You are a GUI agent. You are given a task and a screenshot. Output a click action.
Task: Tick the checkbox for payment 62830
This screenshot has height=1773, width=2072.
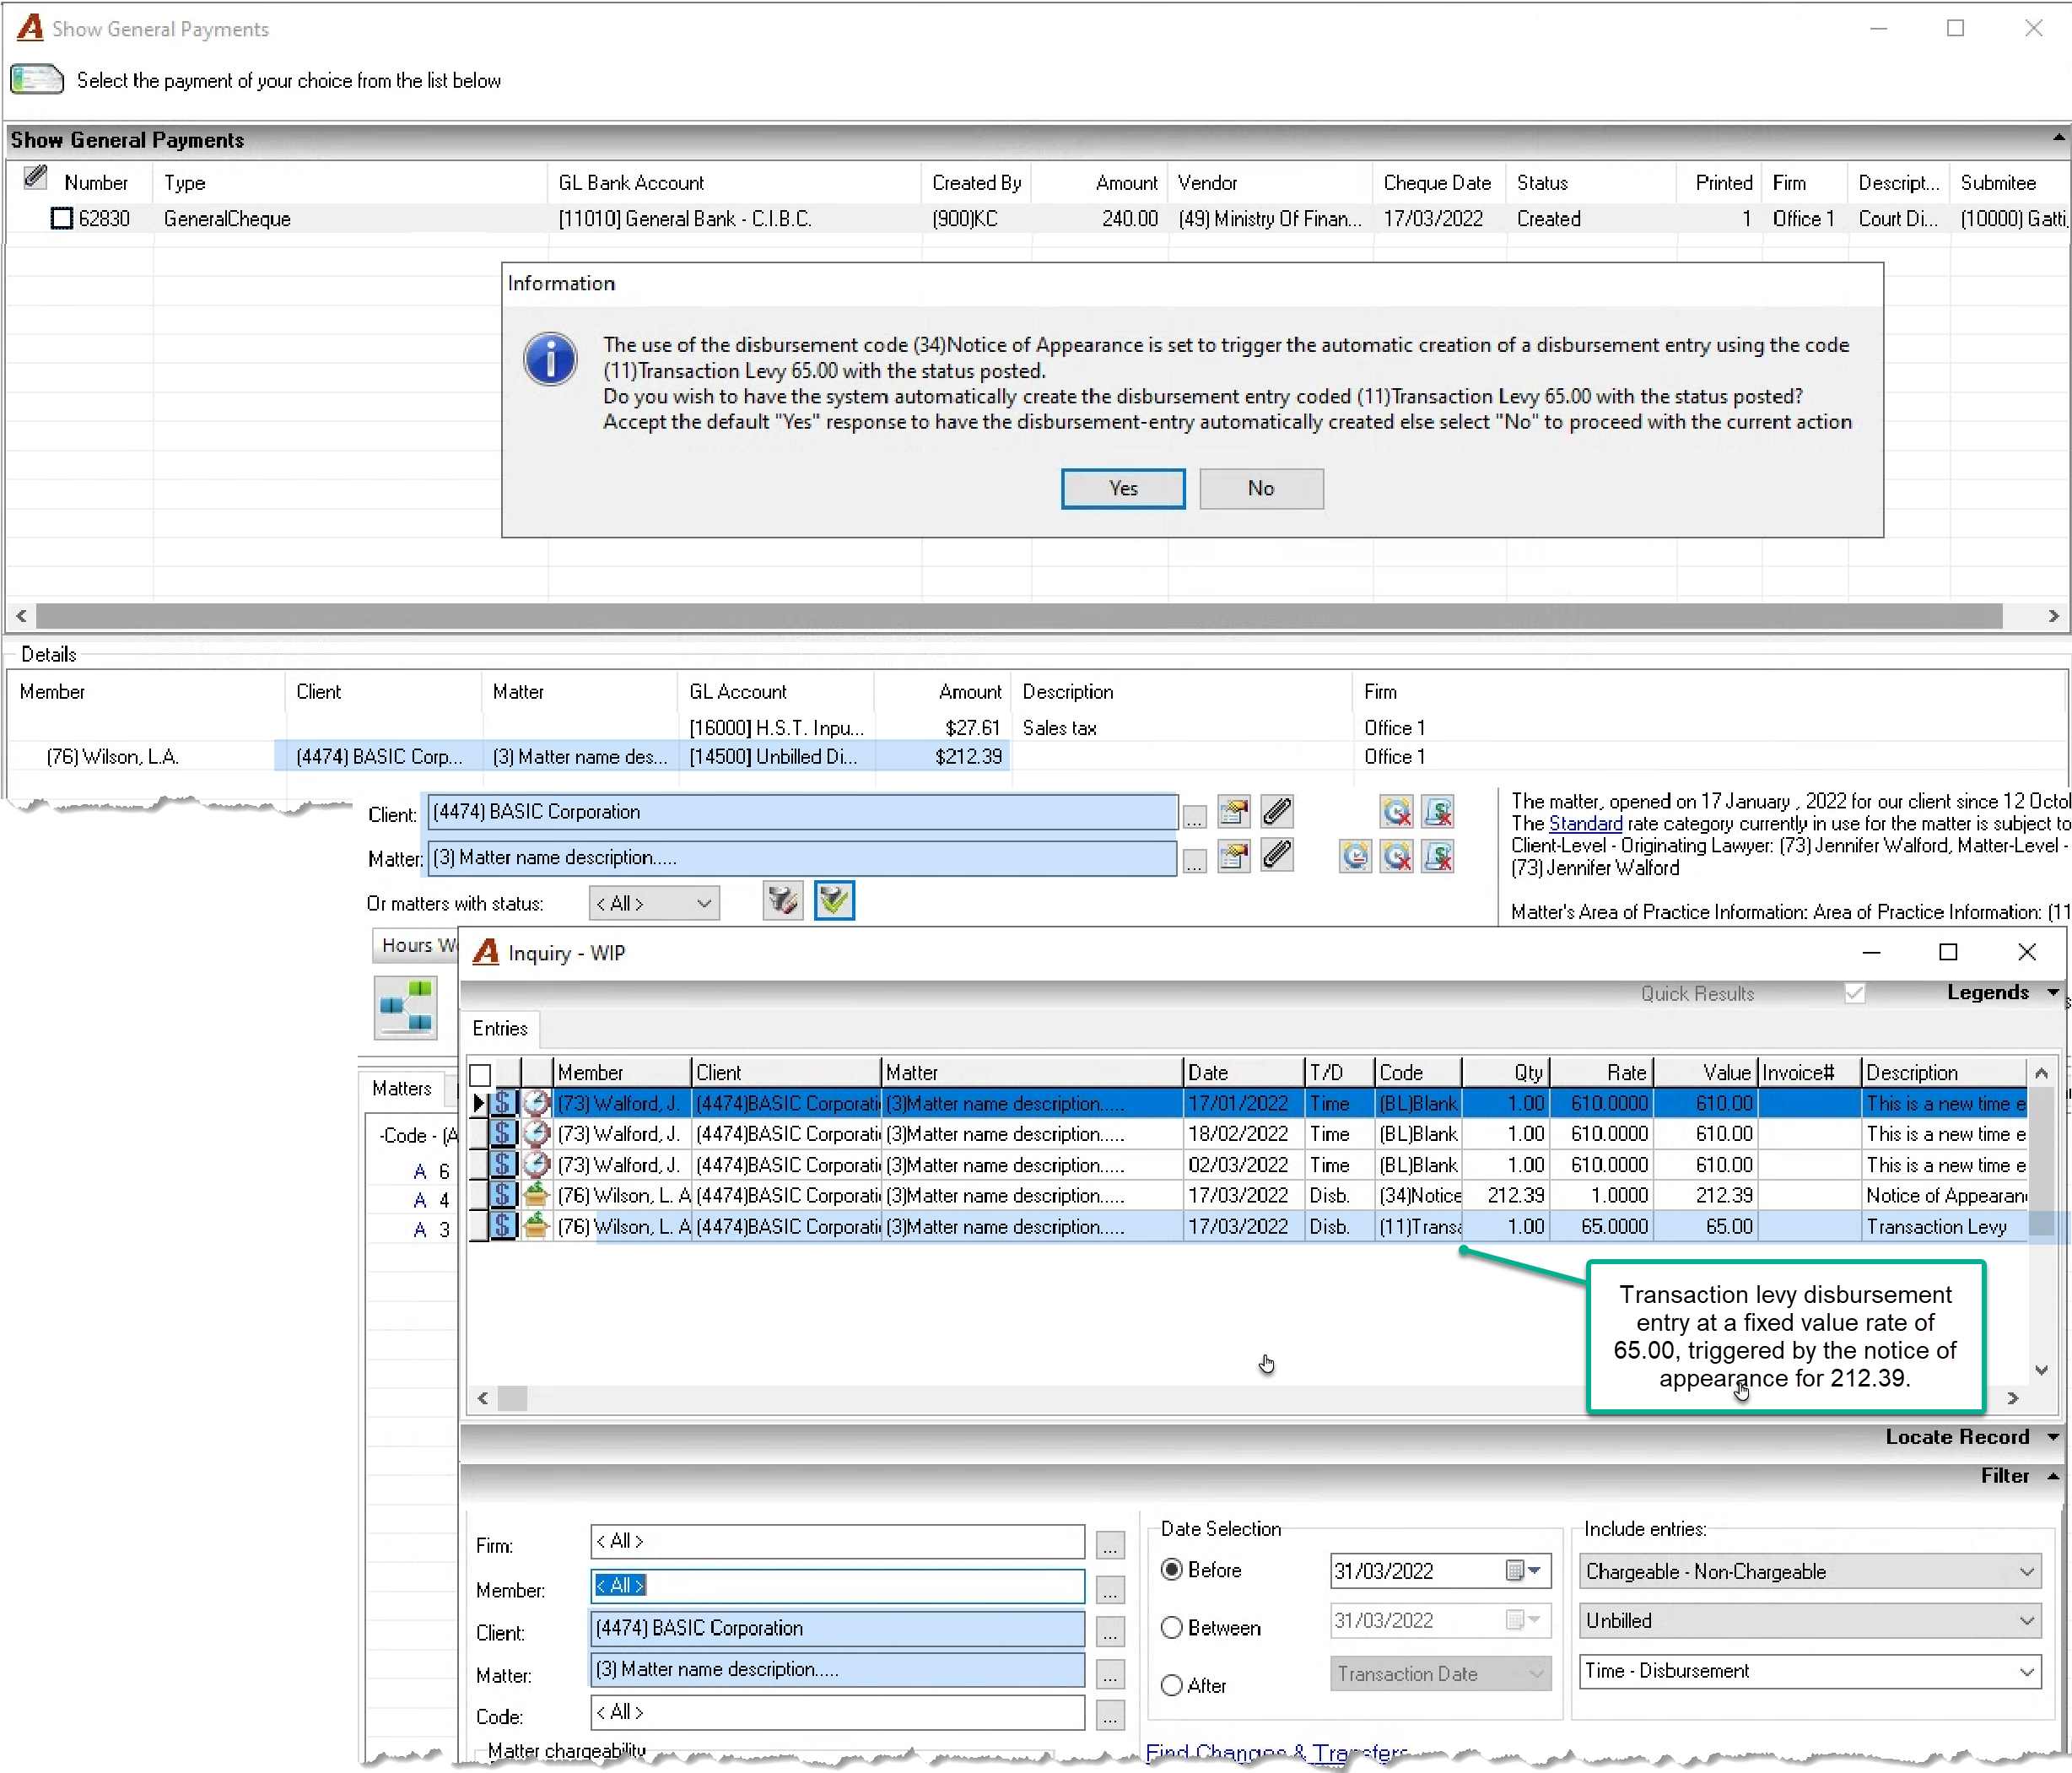(62, 219)
